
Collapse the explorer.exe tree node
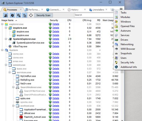point(2,24)
